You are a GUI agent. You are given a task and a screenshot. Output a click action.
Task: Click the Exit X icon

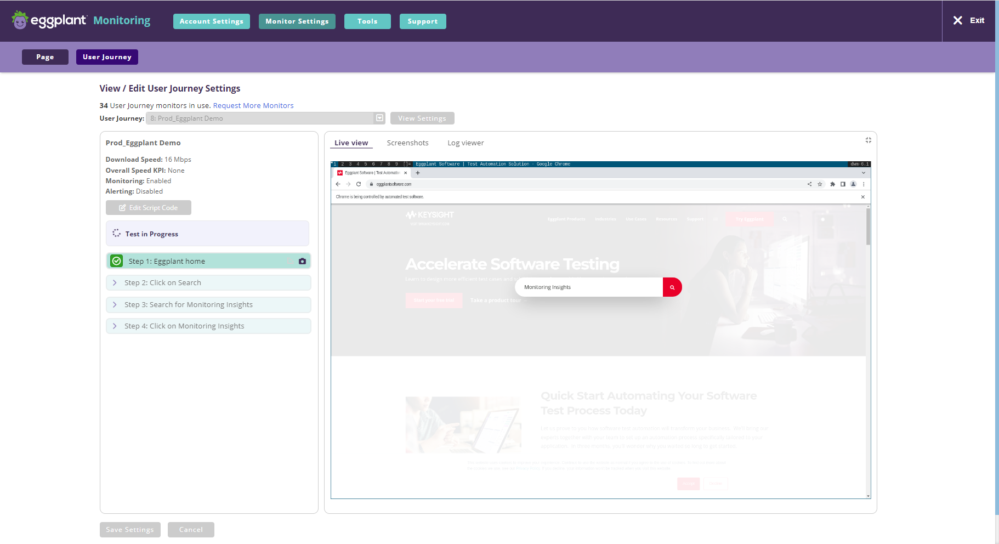(957, 20)
